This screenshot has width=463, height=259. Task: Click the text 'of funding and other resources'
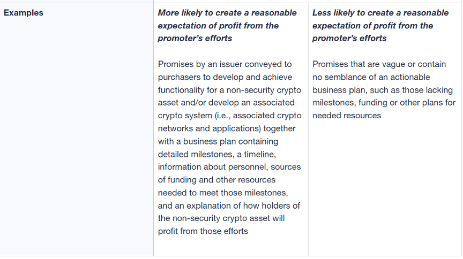(x=216, y=180)
